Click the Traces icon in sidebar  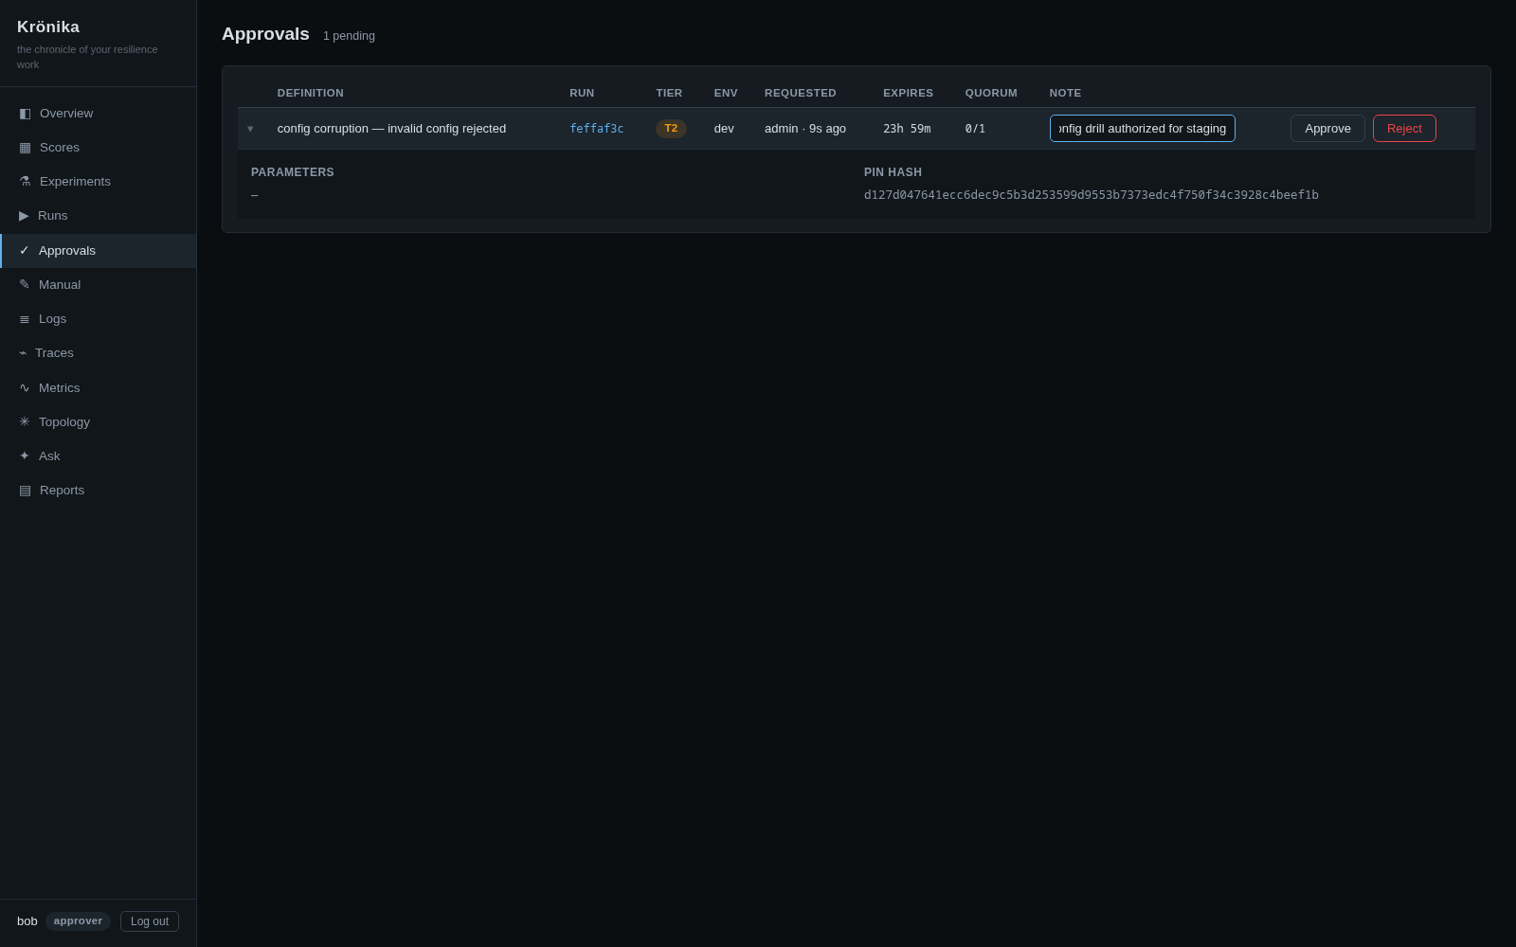click(23, 353)
